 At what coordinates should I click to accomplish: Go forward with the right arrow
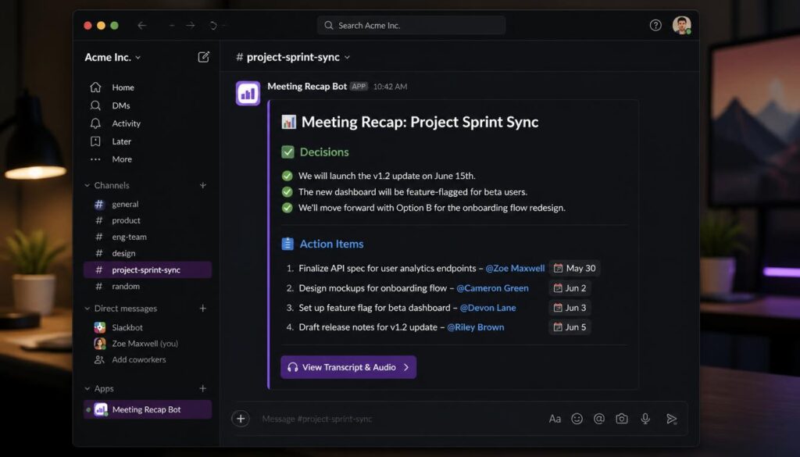[191, 25]
